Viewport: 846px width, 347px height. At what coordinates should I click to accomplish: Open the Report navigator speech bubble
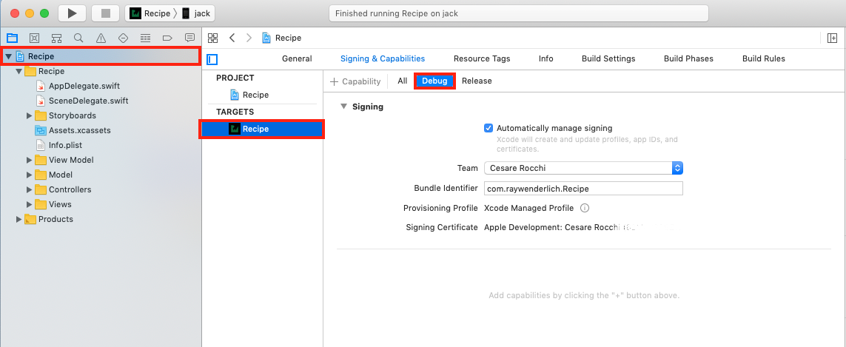(x=190, y=38)
